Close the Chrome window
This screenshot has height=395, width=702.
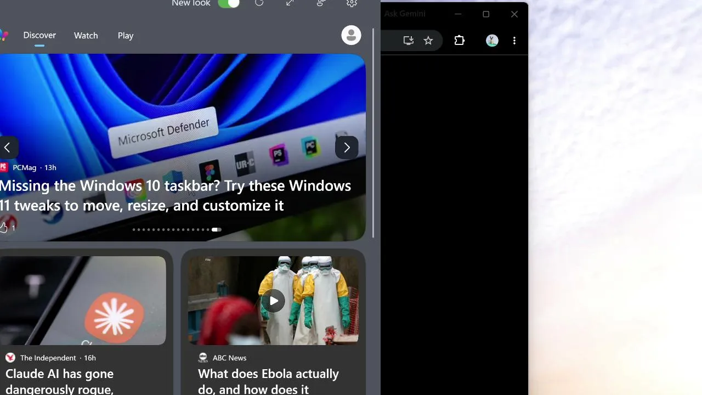pos(514,14)
